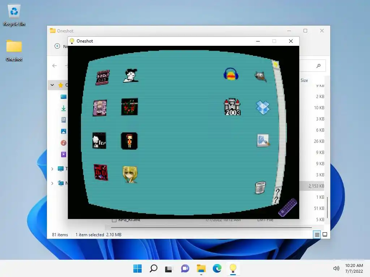Screen dimensions: 370x277
Task: Click the search magnifier in File Explorer
Action: pos(318,66)
